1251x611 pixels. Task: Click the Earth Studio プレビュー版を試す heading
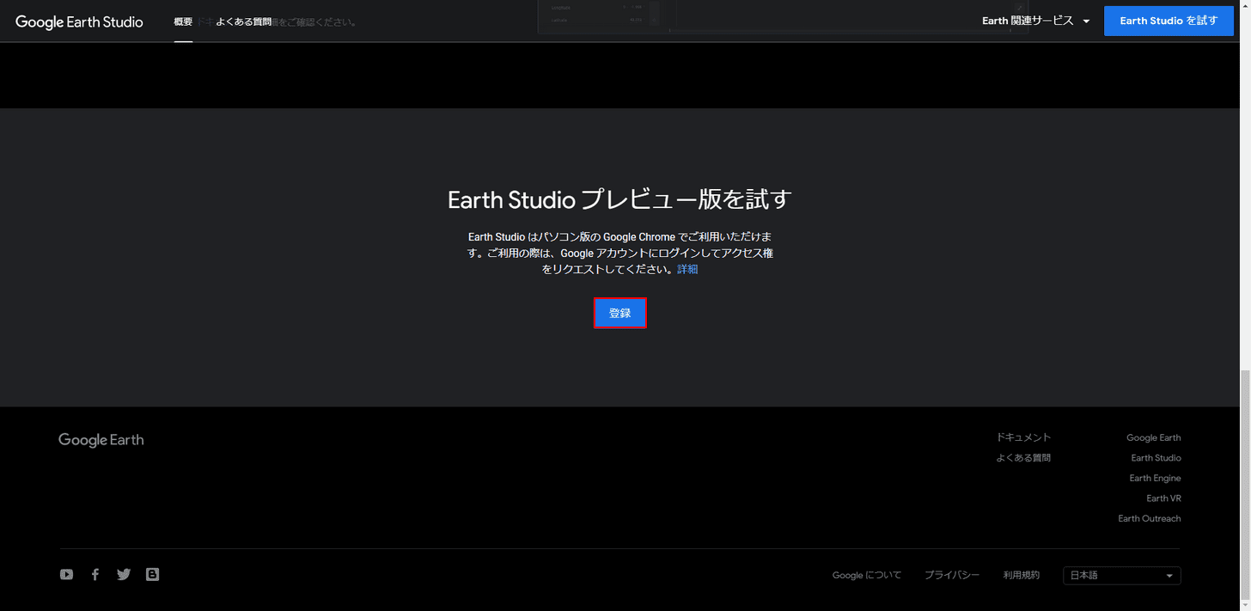(619, 199)
